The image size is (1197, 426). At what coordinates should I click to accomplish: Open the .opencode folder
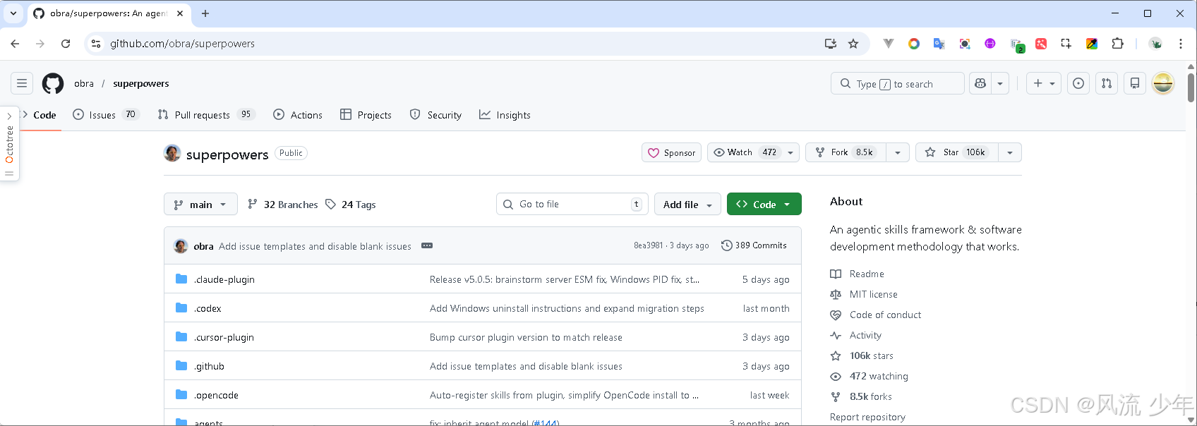coord(216,395)
